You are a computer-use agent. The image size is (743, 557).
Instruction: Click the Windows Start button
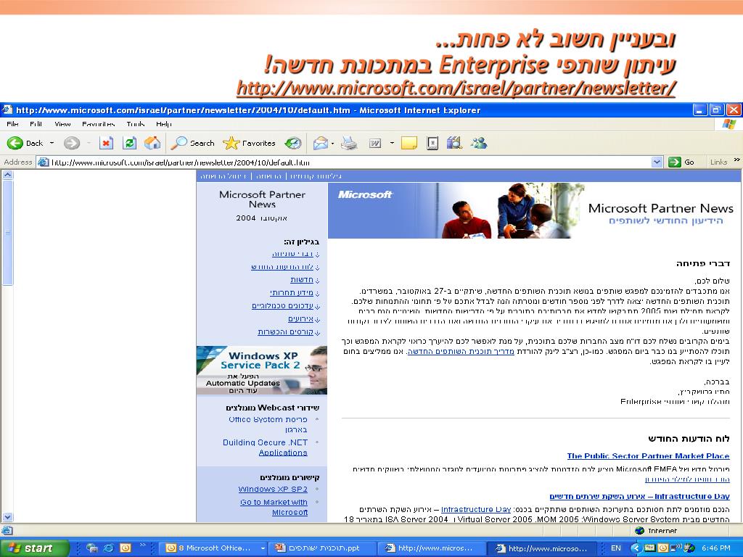[x=34, y=548]
